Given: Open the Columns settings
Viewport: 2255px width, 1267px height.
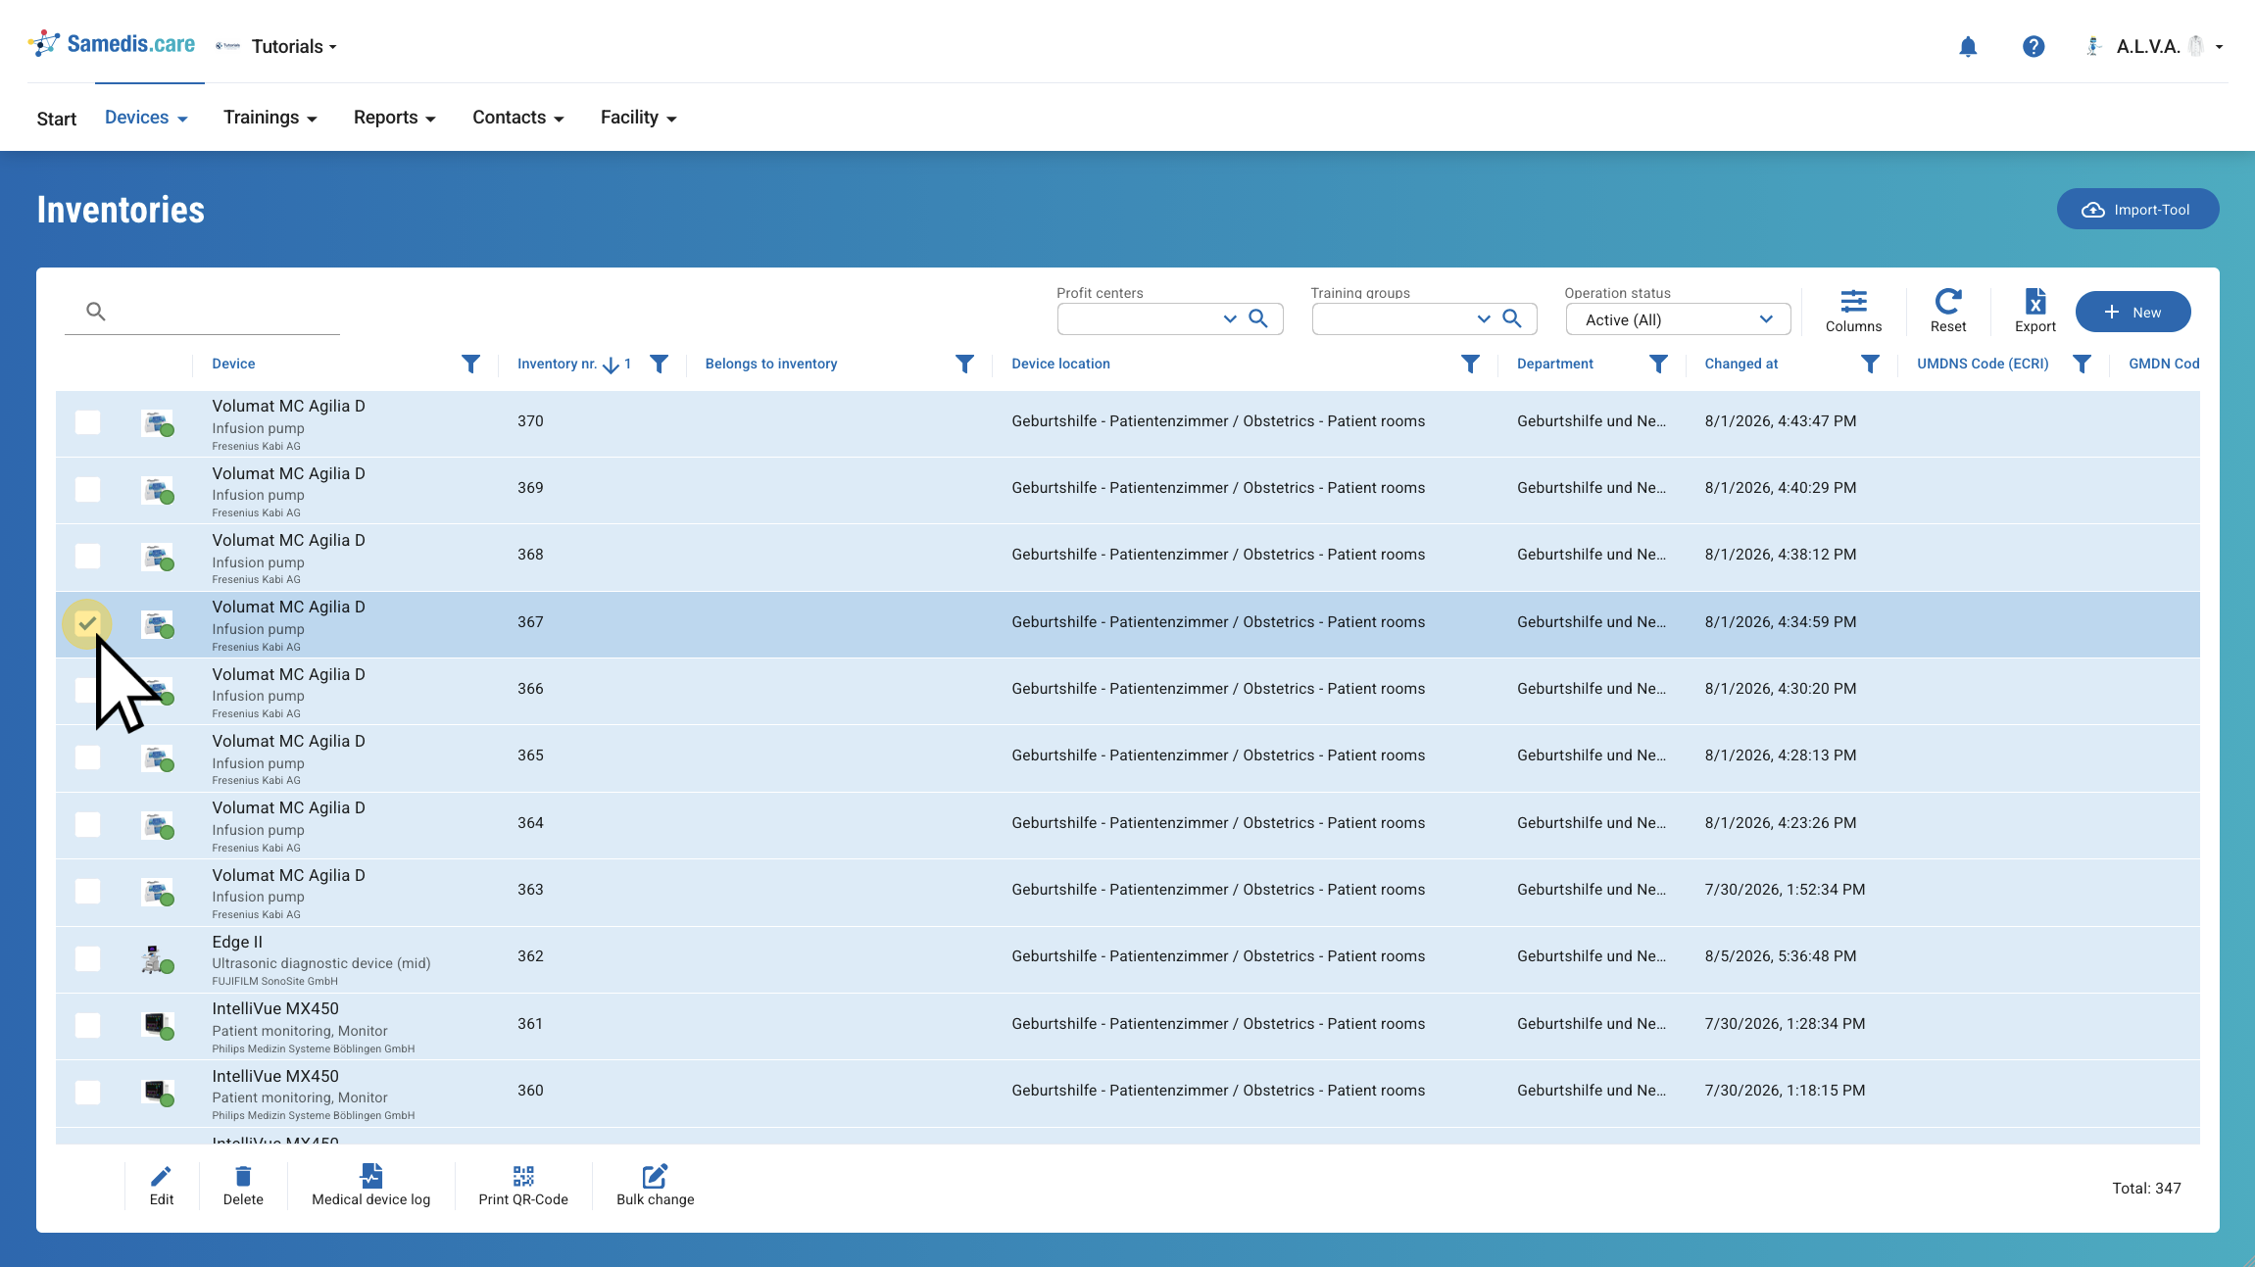Looking at the screenshot, I should (x=1853, y=312).
